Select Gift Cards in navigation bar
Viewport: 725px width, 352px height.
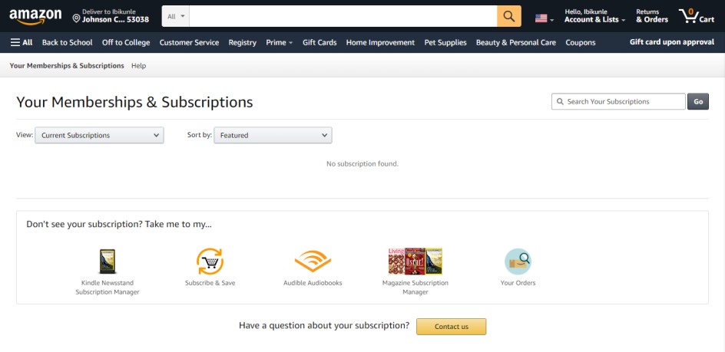point(319,42)
